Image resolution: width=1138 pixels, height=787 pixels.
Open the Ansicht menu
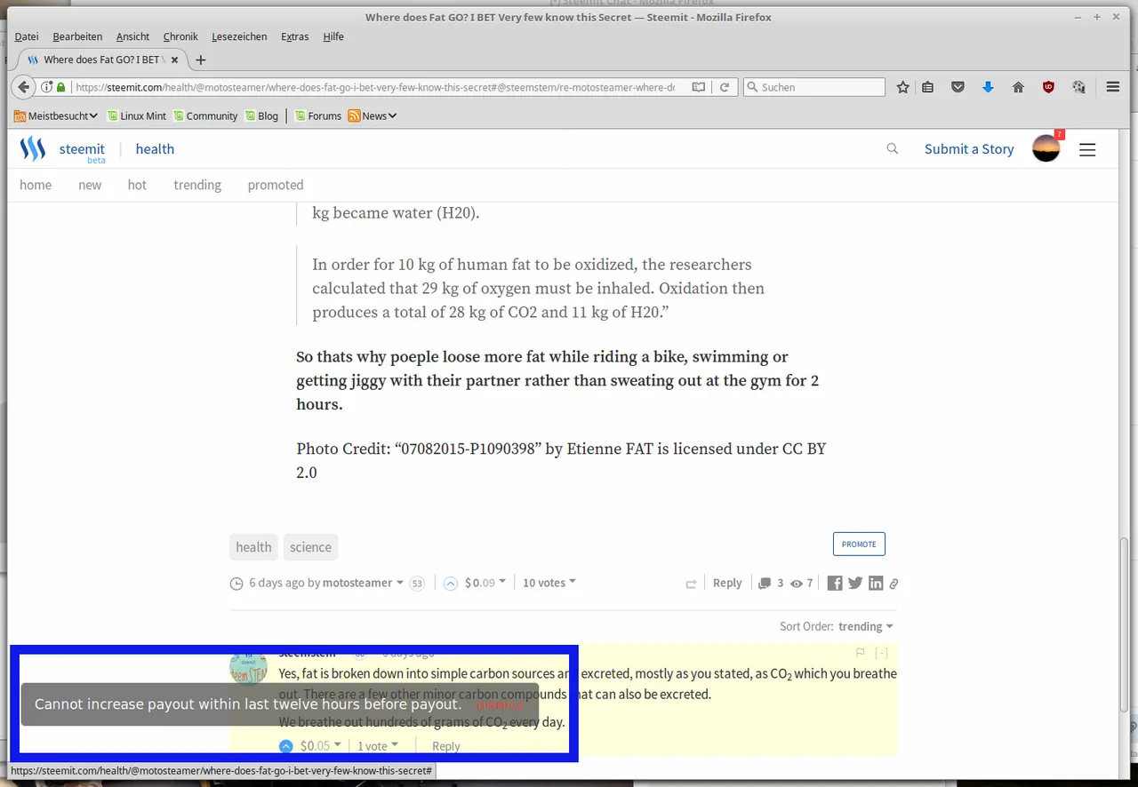132,36
